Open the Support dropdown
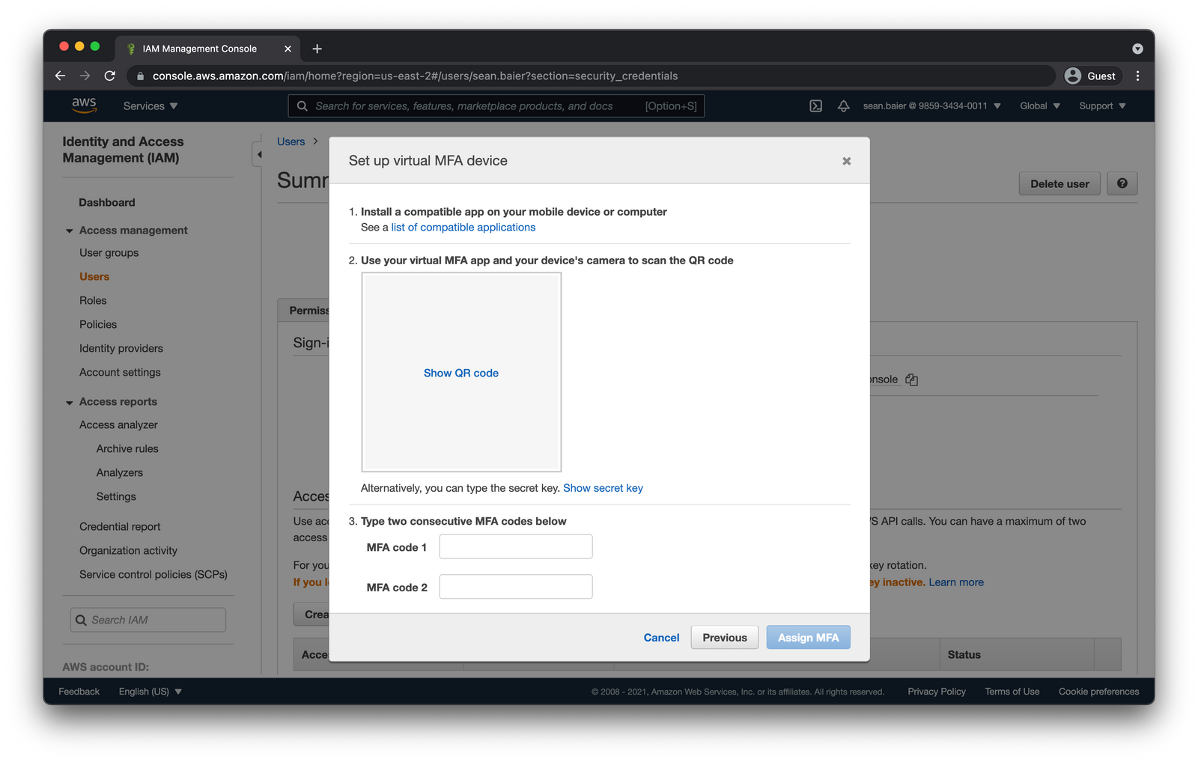The height and width of the screenshot is (762, 1198). (x=1100, y=106)
